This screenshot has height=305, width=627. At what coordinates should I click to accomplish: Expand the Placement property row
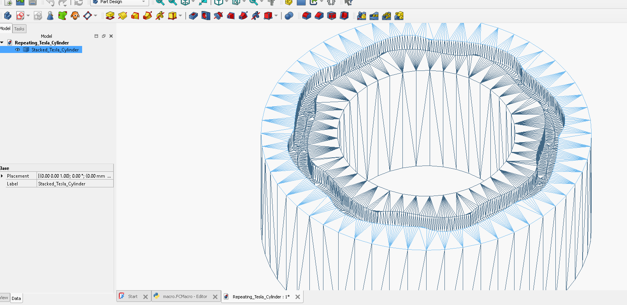[x=2, y=176]
